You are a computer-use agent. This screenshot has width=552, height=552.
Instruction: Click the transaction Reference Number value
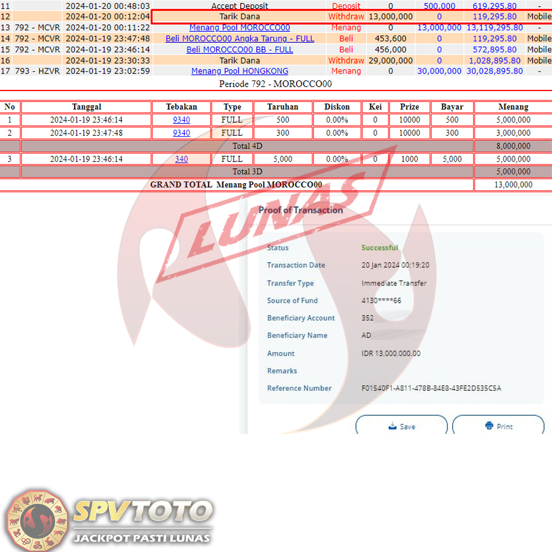431,389
